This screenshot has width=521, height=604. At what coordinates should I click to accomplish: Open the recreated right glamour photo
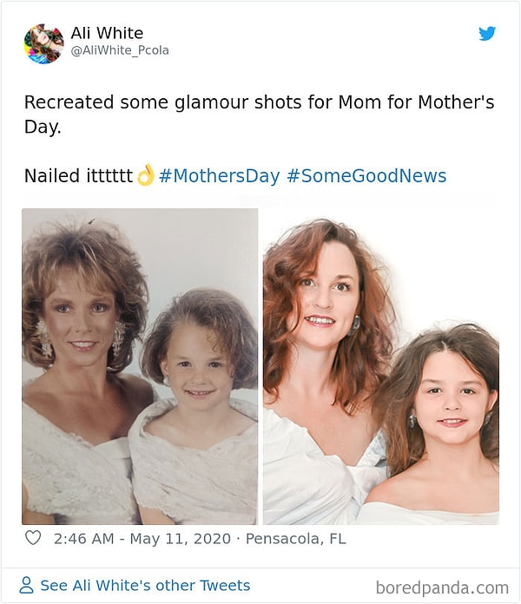click(x=380, y=366)
